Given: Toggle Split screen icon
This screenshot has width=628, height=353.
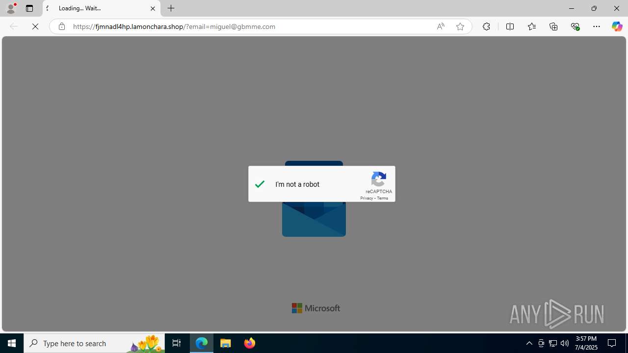Looking at the screenshot, I should (x=510, y=26).
